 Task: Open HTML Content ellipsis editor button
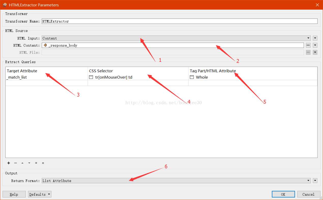308,45
